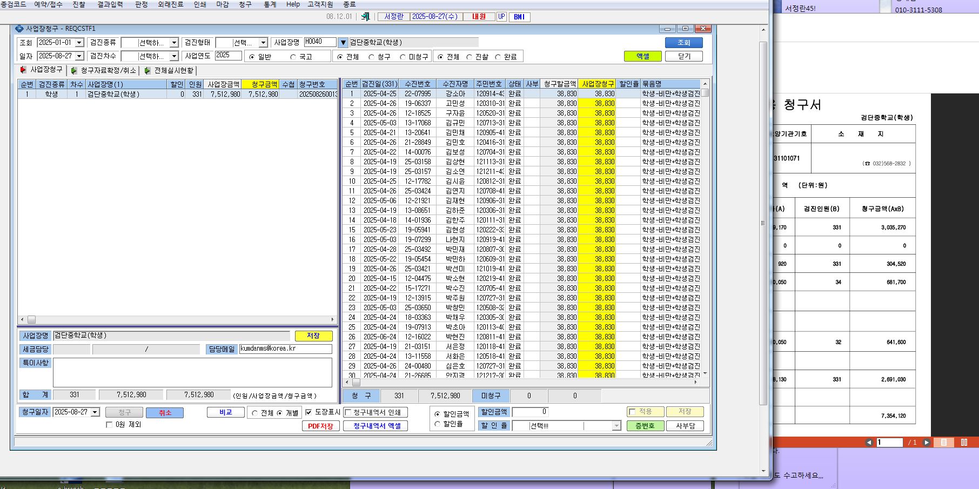Select the 미청구 radio option

[403, 57]
